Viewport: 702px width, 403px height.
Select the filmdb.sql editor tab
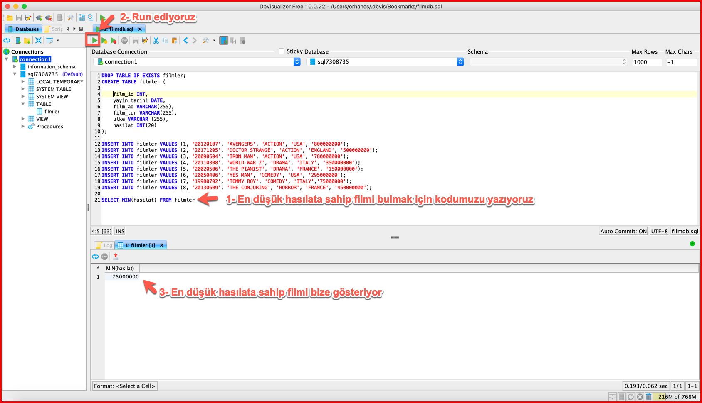point(118,29)
